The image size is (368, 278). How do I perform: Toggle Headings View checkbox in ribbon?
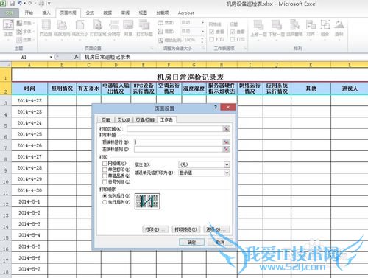click(x=233, y=32)
